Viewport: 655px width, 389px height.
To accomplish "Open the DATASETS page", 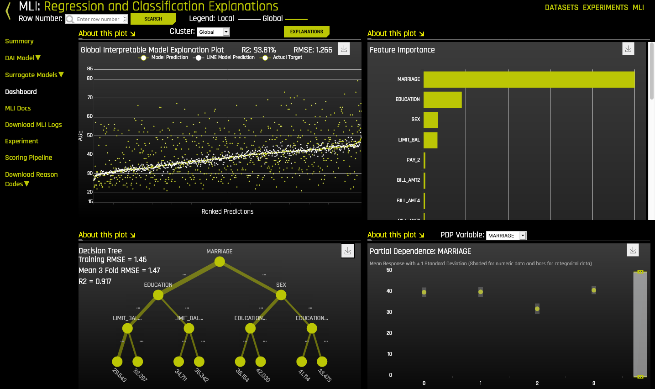I will (561, 7).
